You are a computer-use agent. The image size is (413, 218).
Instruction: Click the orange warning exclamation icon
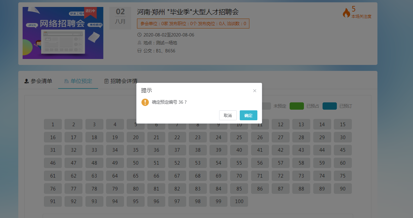[x=145, y=102]
